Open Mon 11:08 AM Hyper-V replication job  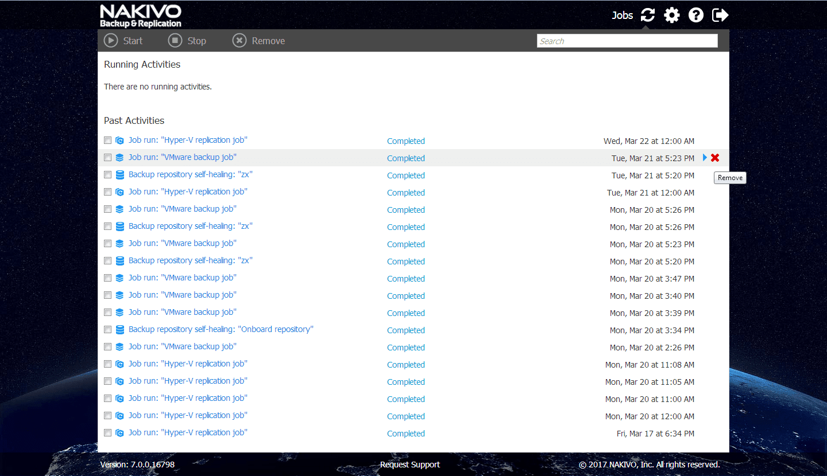(x=188, y=364)
